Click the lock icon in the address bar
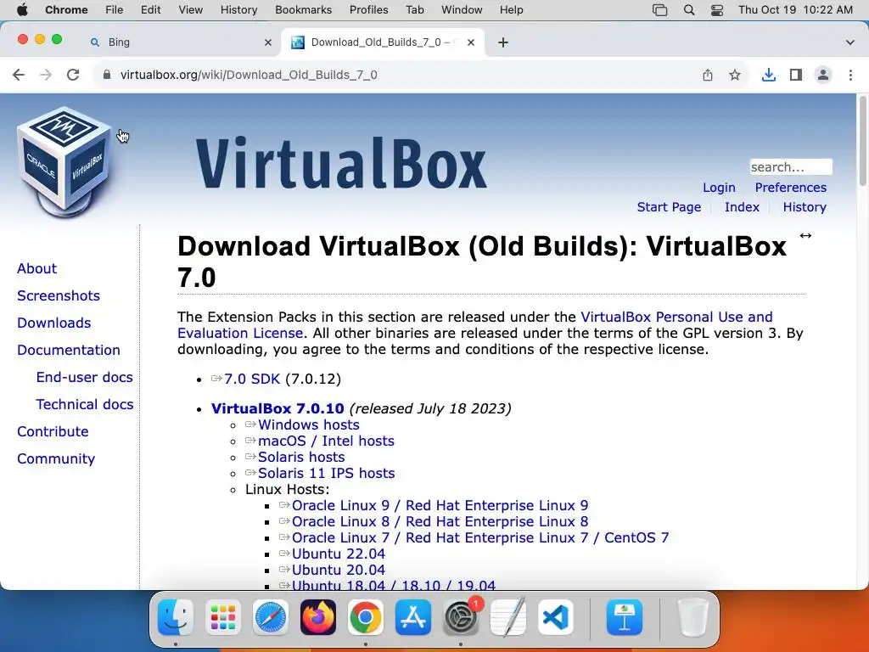Image resolution: width=869 pixels, height=652 pixels. (107, 75)
